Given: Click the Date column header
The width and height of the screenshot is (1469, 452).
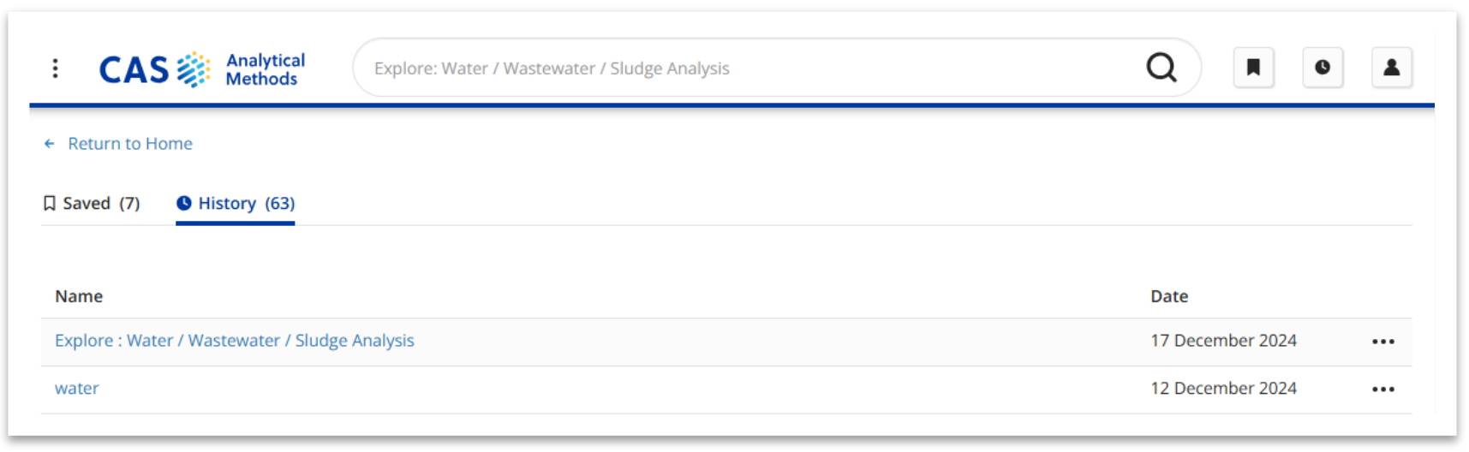Looking at the screenshot, I should click(x=1169, y=296).
